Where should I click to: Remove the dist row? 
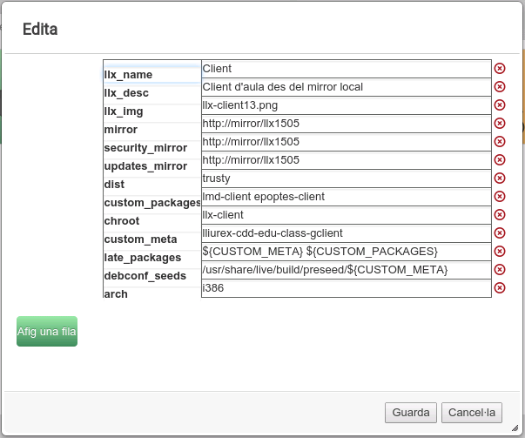point(500,179)
